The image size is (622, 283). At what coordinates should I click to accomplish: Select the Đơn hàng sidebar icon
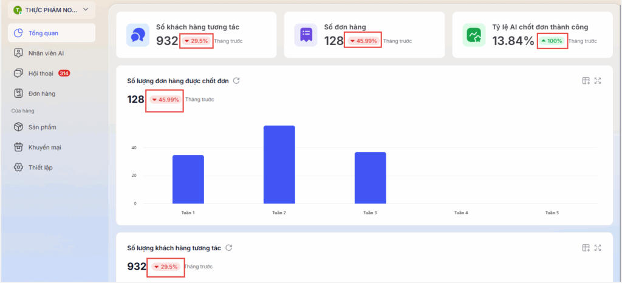point(18,94)
